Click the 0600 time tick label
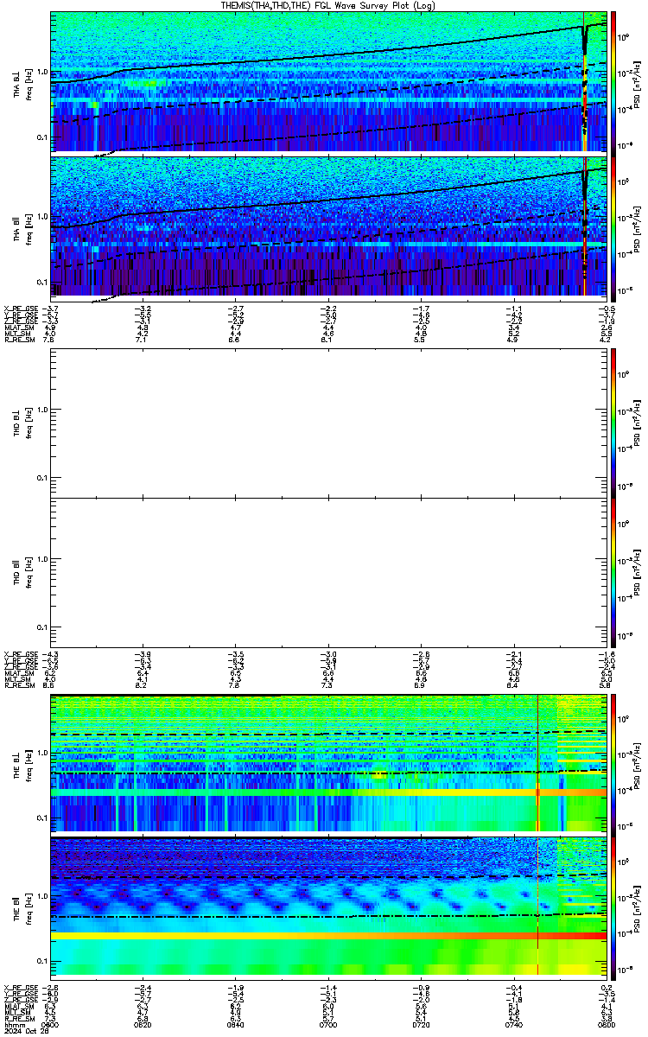 [51, 1024]
